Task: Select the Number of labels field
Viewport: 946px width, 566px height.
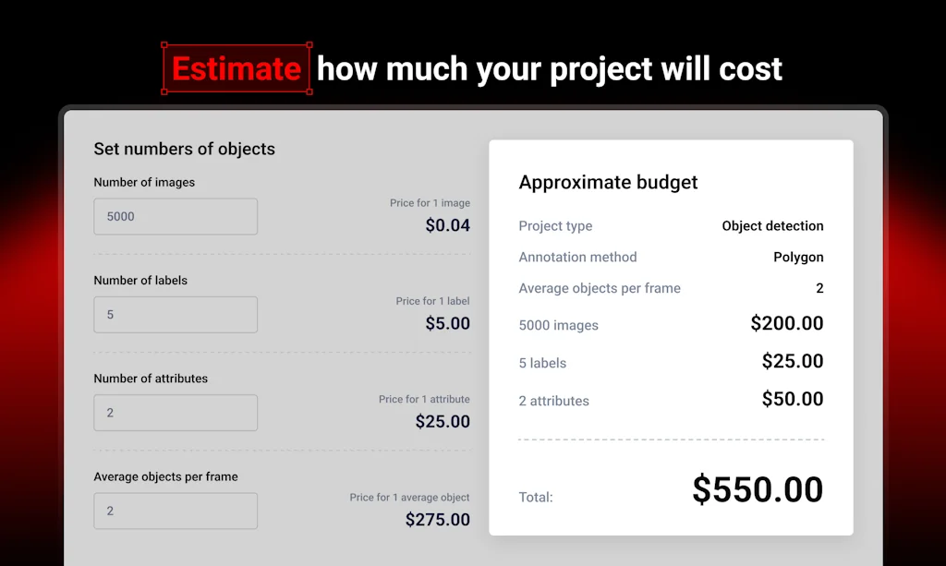Action: pos(175,314)
